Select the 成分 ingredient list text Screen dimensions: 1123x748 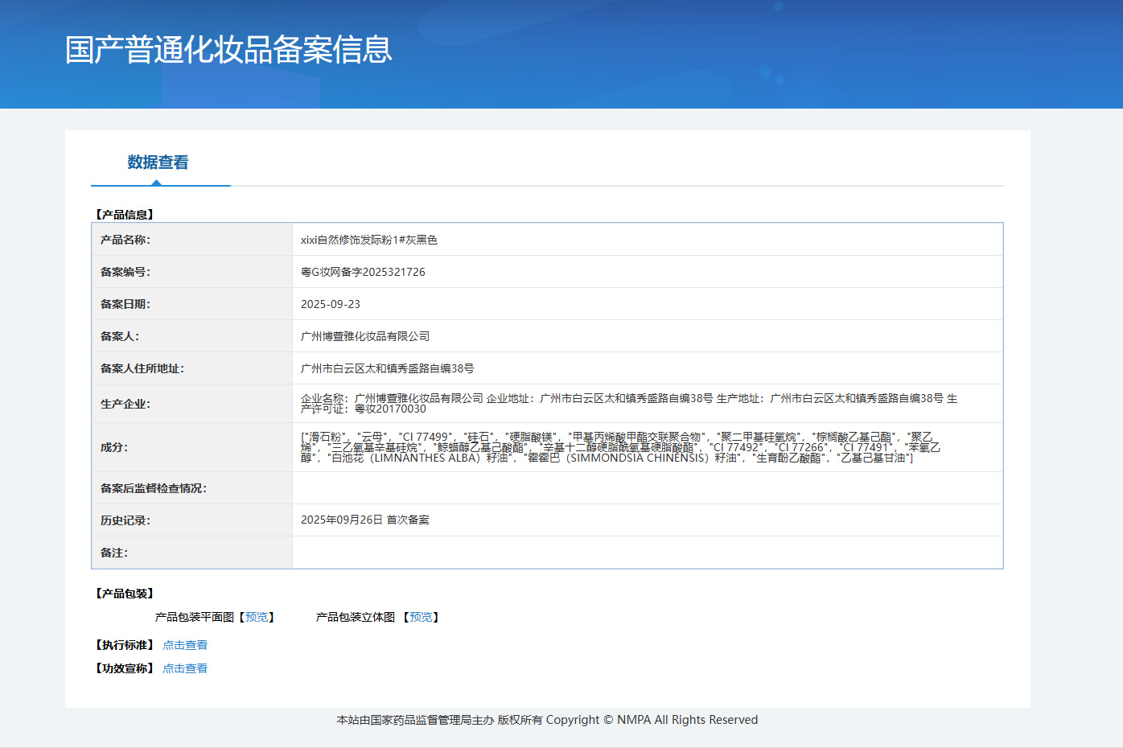tap(620, 447)
